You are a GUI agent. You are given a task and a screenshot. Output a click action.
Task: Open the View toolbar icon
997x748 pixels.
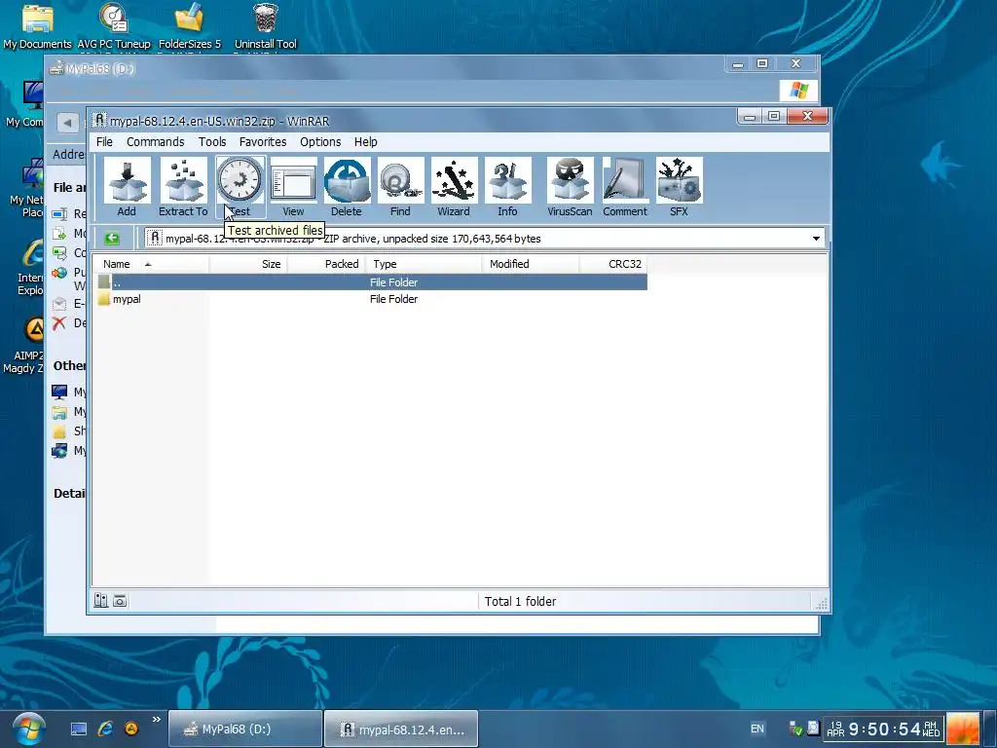pos(293,187)
